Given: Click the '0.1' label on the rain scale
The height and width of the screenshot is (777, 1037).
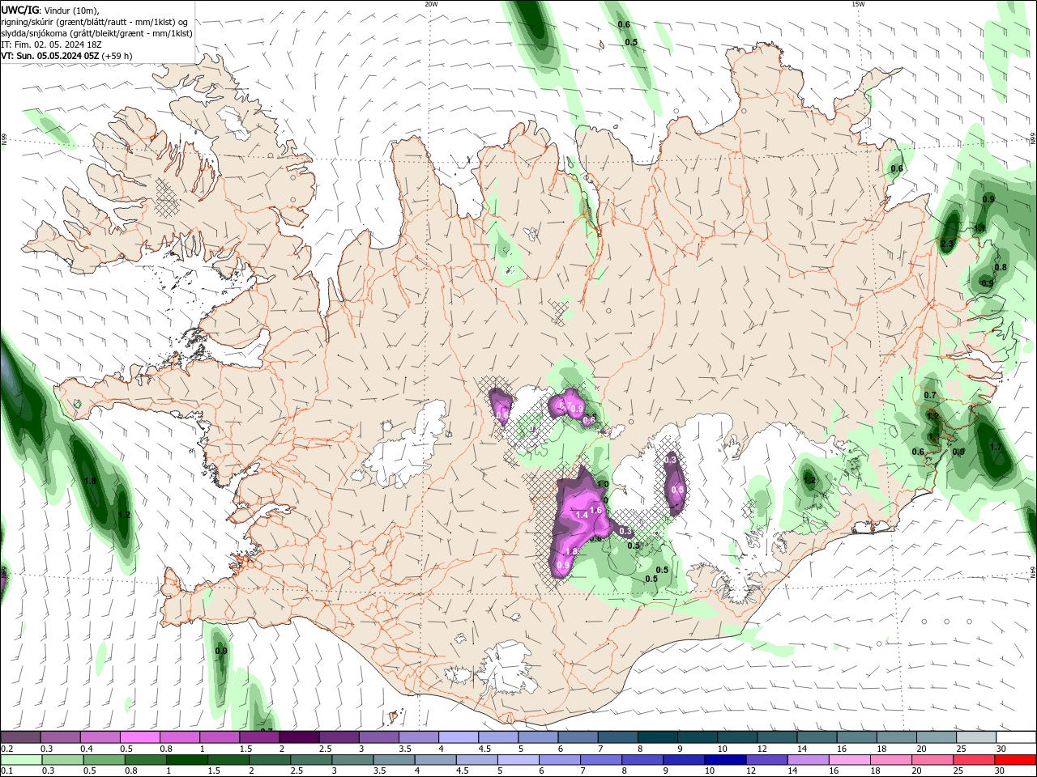Looking at the screenshot, I should point(6,771).
